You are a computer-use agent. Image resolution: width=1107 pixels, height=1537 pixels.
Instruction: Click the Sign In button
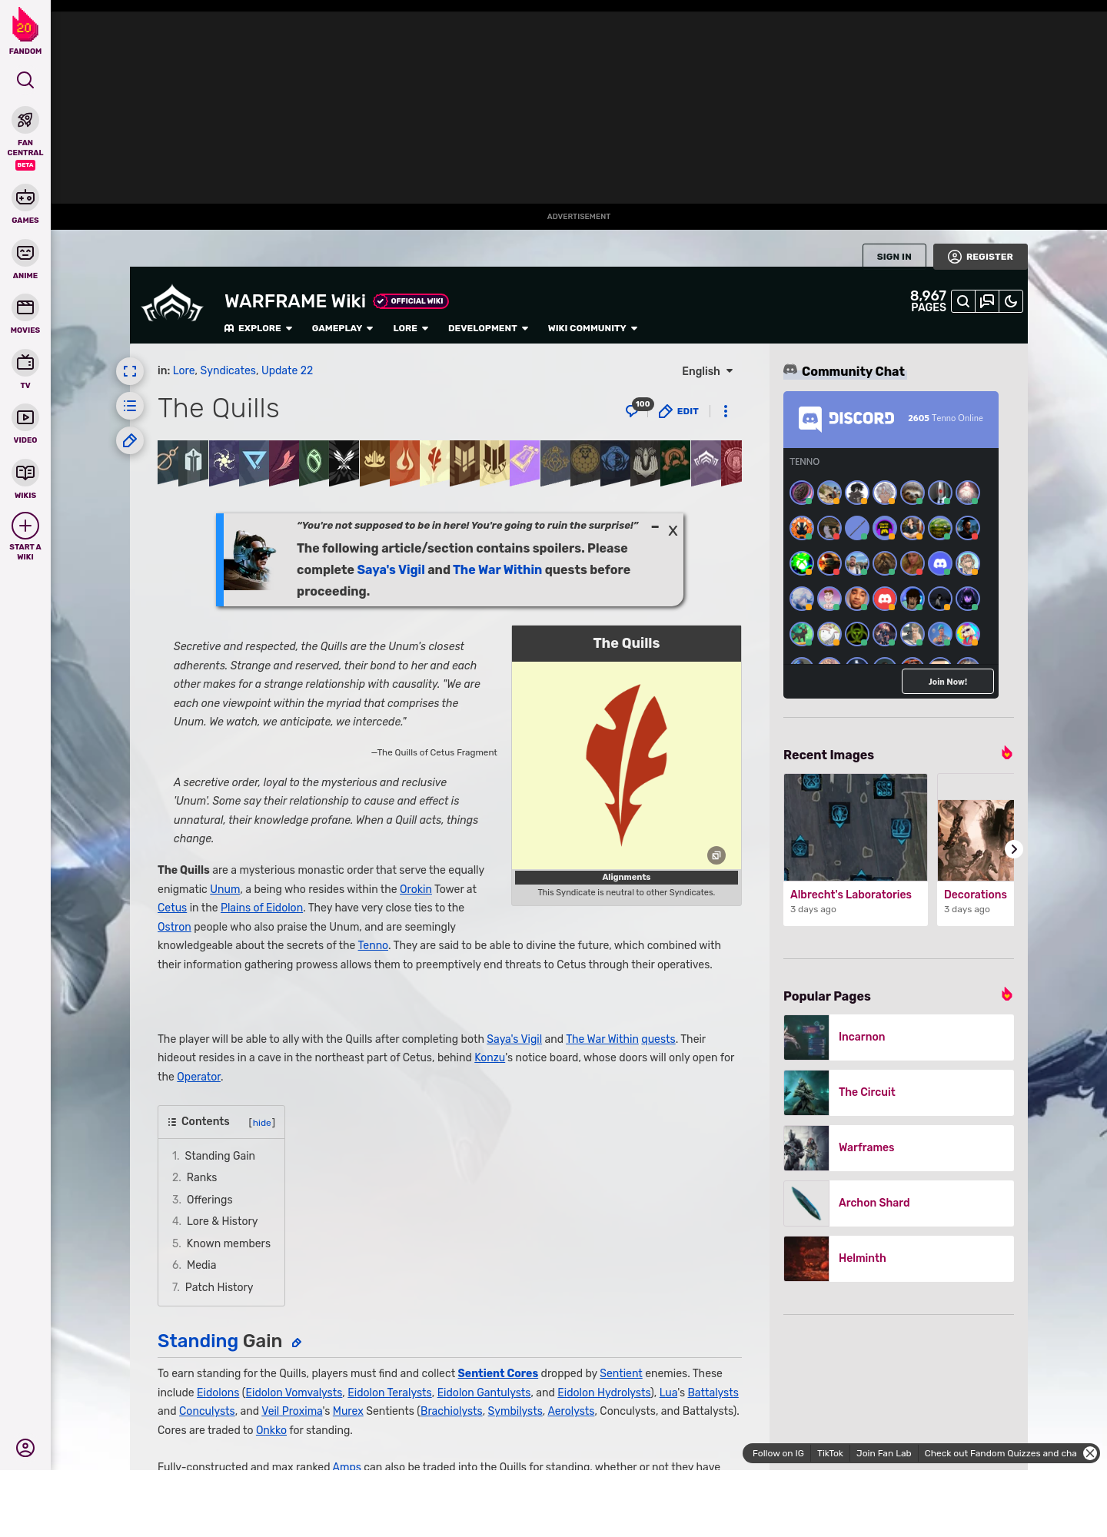click(x=894, y=257)
